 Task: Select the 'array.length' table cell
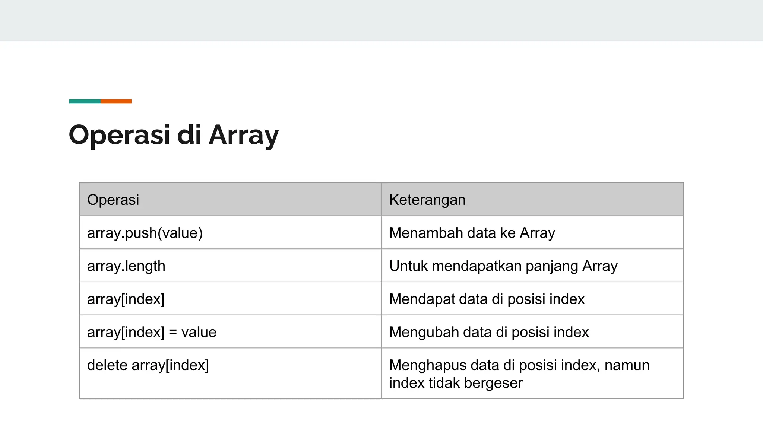[230, 266]
